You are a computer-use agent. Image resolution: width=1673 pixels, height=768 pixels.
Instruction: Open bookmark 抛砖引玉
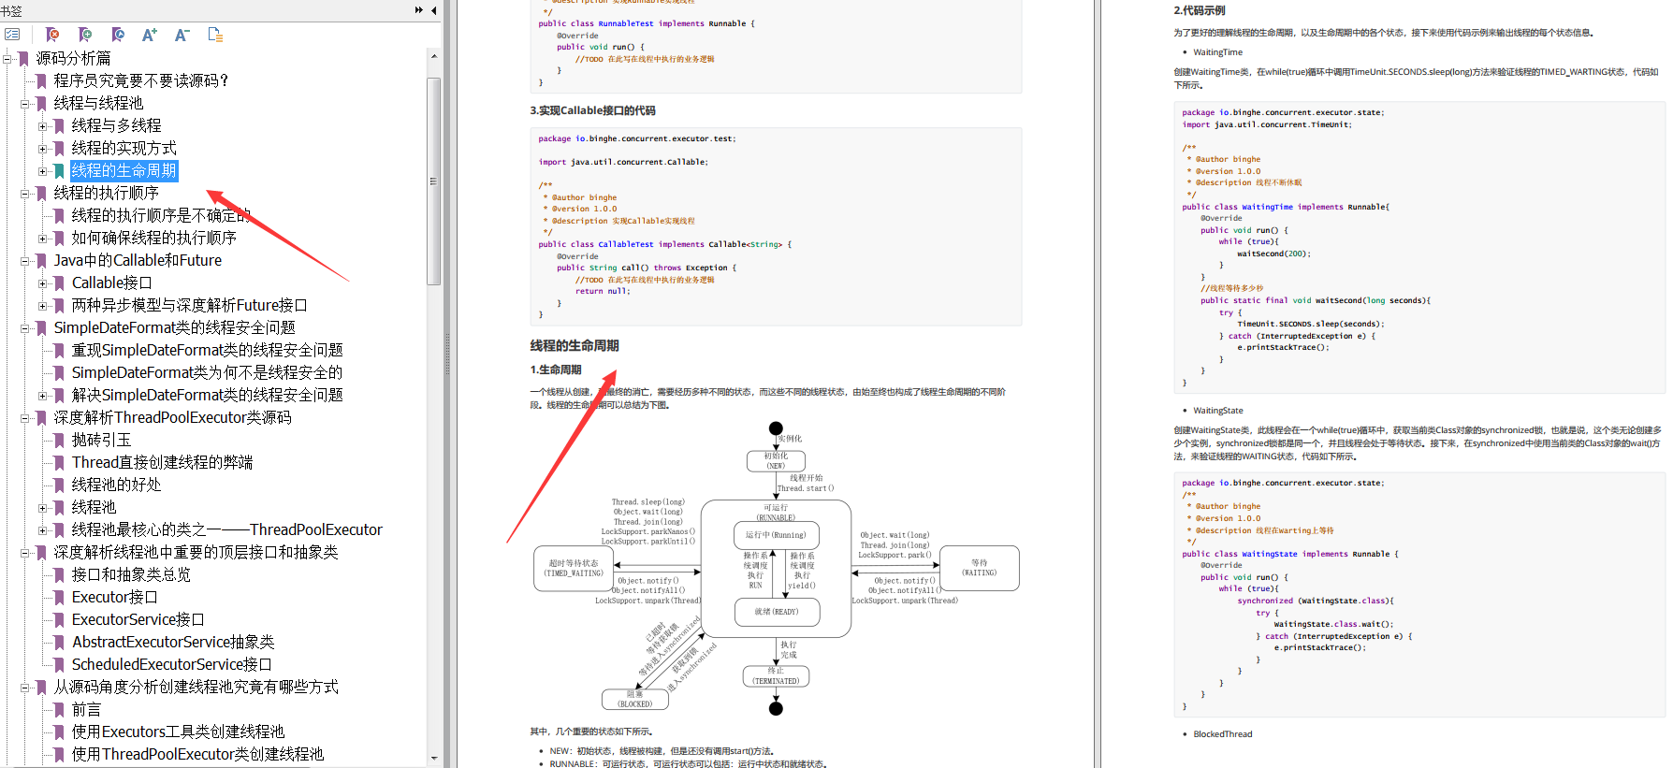(101, 440)
